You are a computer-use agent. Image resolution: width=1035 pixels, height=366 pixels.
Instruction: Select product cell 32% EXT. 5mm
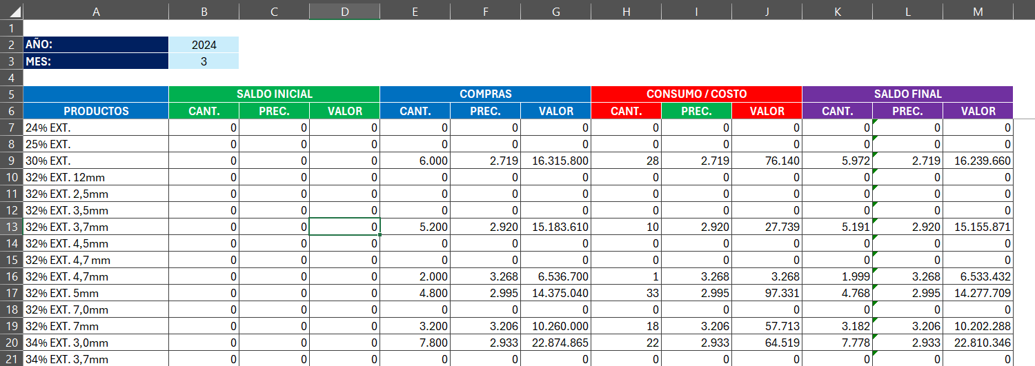click(96, 293)
